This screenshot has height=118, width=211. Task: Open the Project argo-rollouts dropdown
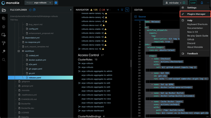pyautogui.click(x=39, y=3)
